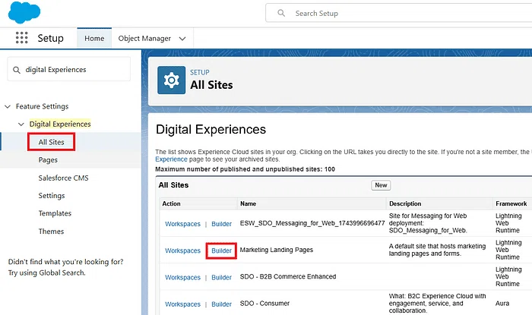The height and width of the screenshot is (315, 532).
Task: Open Workspaces for SDO - B2B Commerce Enhanced
Action: click(x=183, y=277)
